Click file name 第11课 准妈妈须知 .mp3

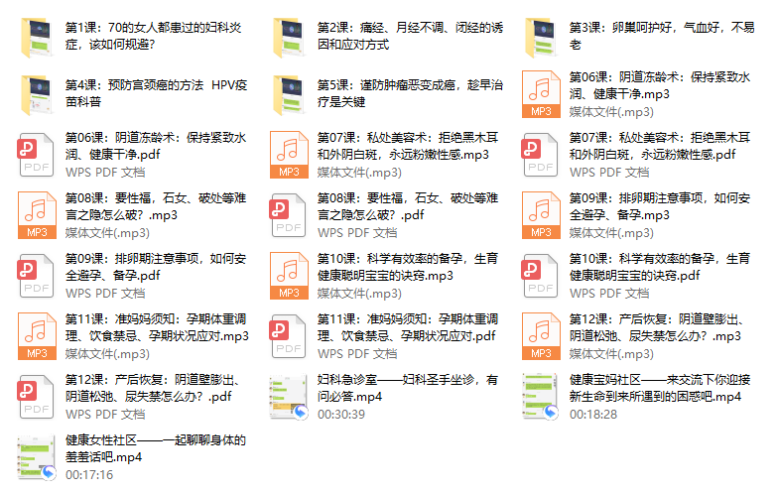157,327
